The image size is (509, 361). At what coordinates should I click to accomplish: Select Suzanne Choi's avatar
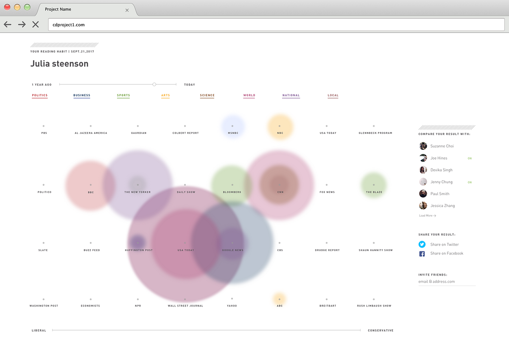pos(423,146)
